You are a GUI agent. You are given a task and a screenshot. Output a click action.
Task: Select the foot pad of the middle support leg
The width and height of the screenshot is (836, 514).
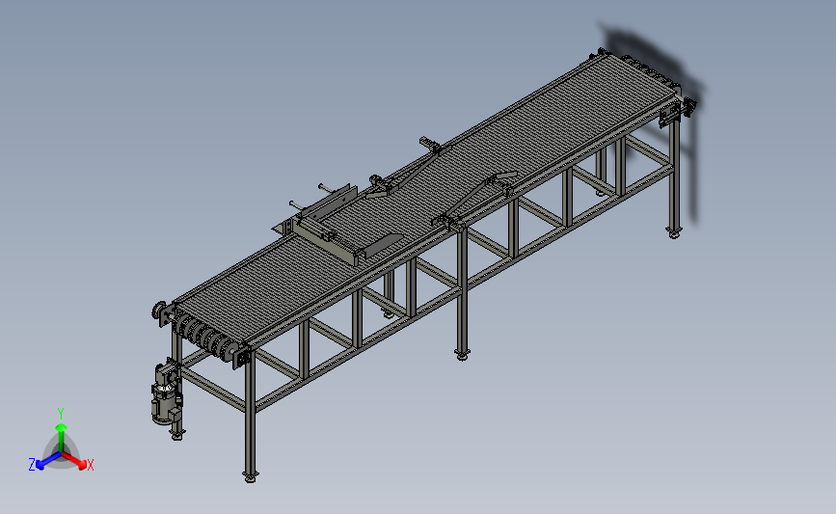click(462, 355)
